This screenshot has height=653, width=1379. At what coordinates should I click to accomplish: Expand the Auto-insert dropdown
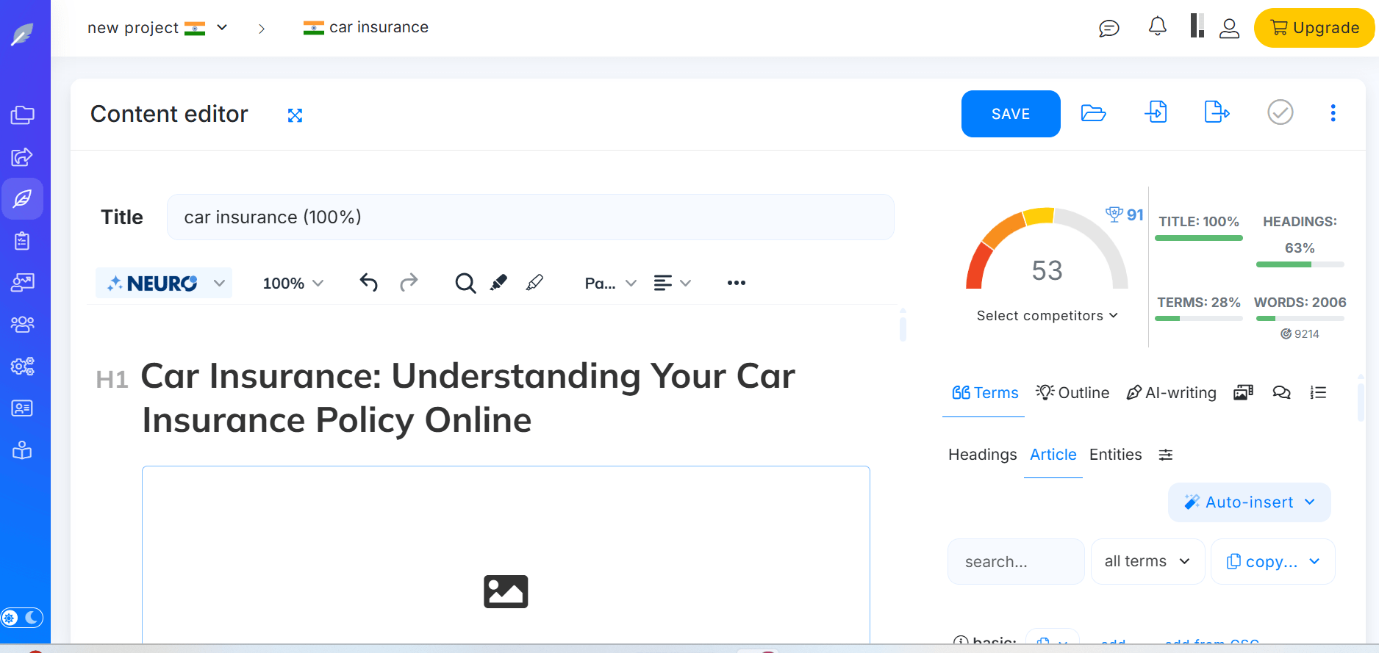1249,502
